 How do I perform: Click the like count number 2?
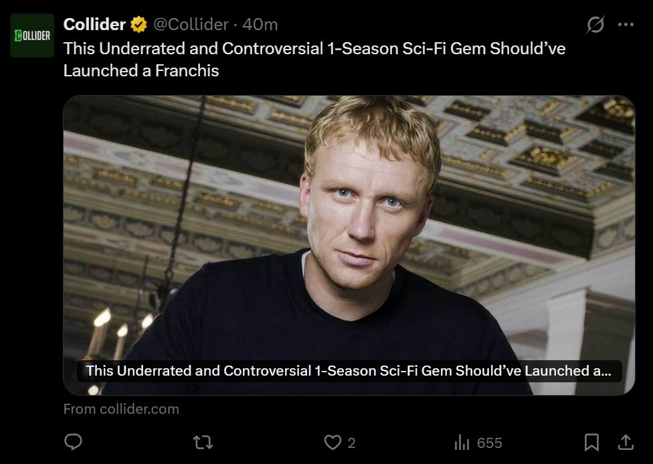point(351,443)
